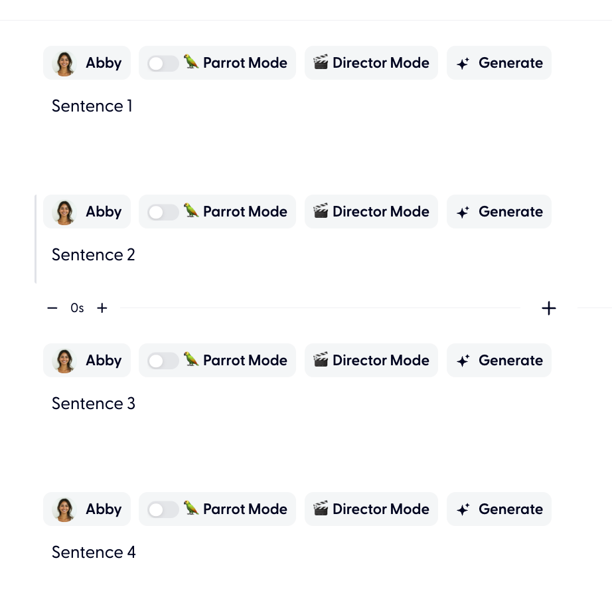
Task: Turn on Parrot Mode for Sentence 4
Action: click(163, 509)
